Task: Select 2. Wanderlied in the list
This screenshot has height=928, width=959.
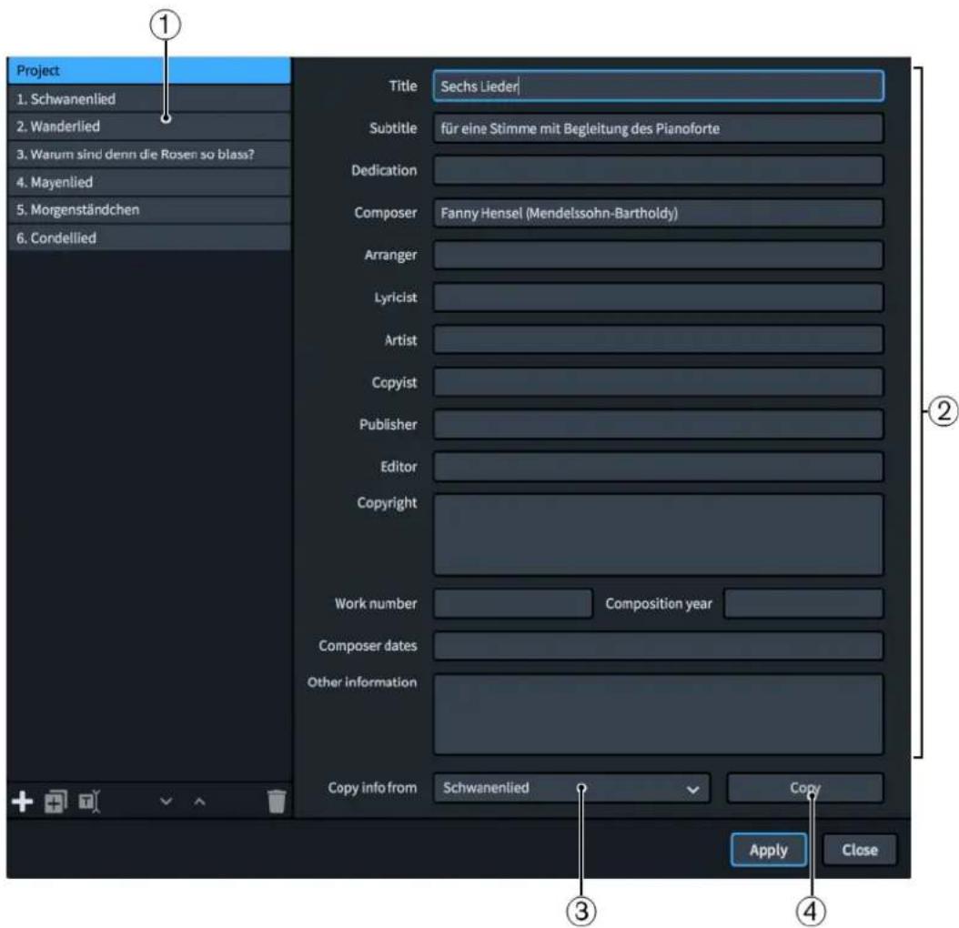Action: [x=148, y=126]
